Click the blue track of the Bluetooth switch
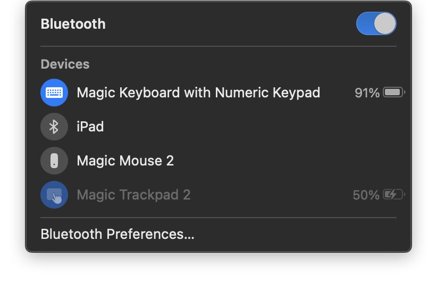Screen dimensions: 437x282 365,24
